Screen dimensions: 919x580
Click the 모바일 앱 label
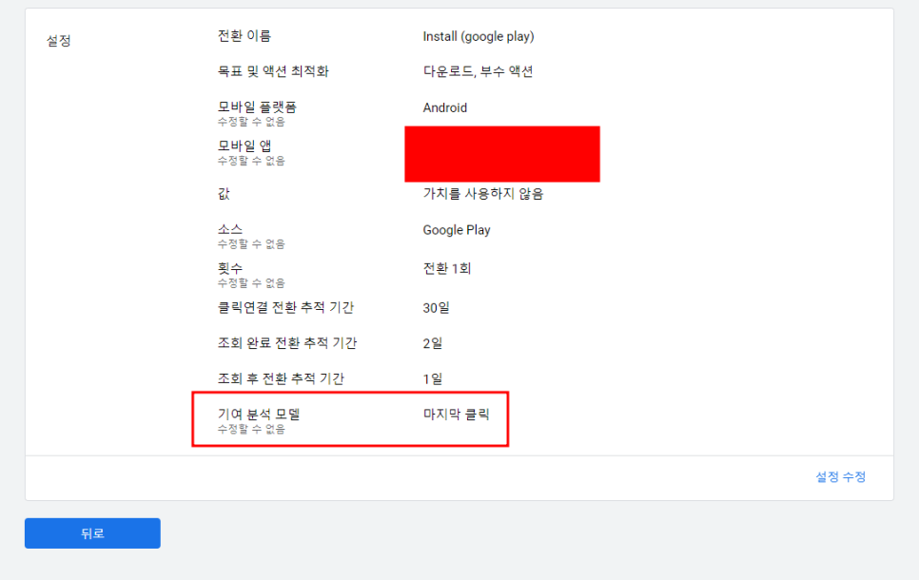(244, 145)
